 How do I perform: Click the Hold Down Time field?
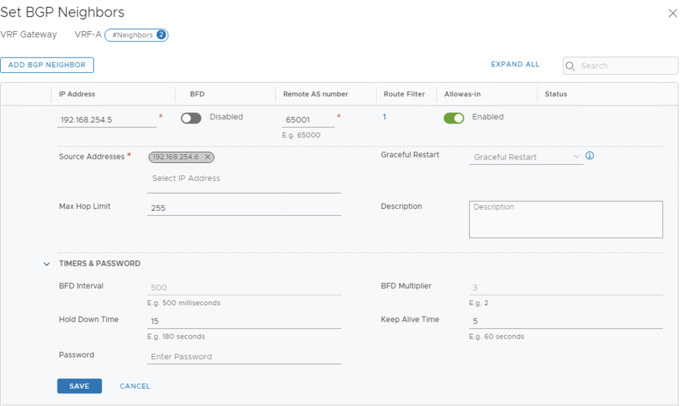click(244, 321)
